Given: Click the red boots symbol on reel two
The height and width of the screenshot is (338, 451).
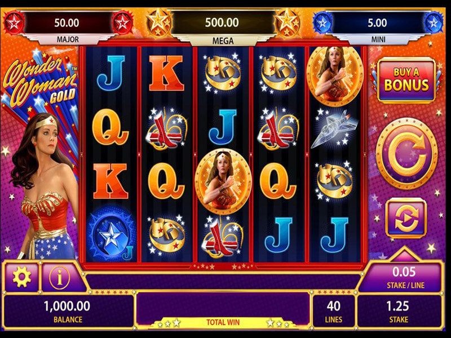Looking at the screenshot, I should tap(166, 129).
